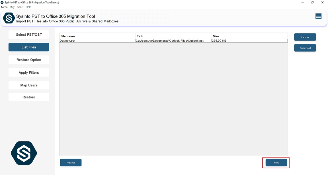Open the Buy menu
This screenshot has height=175, width=328.
coord(13,7)
